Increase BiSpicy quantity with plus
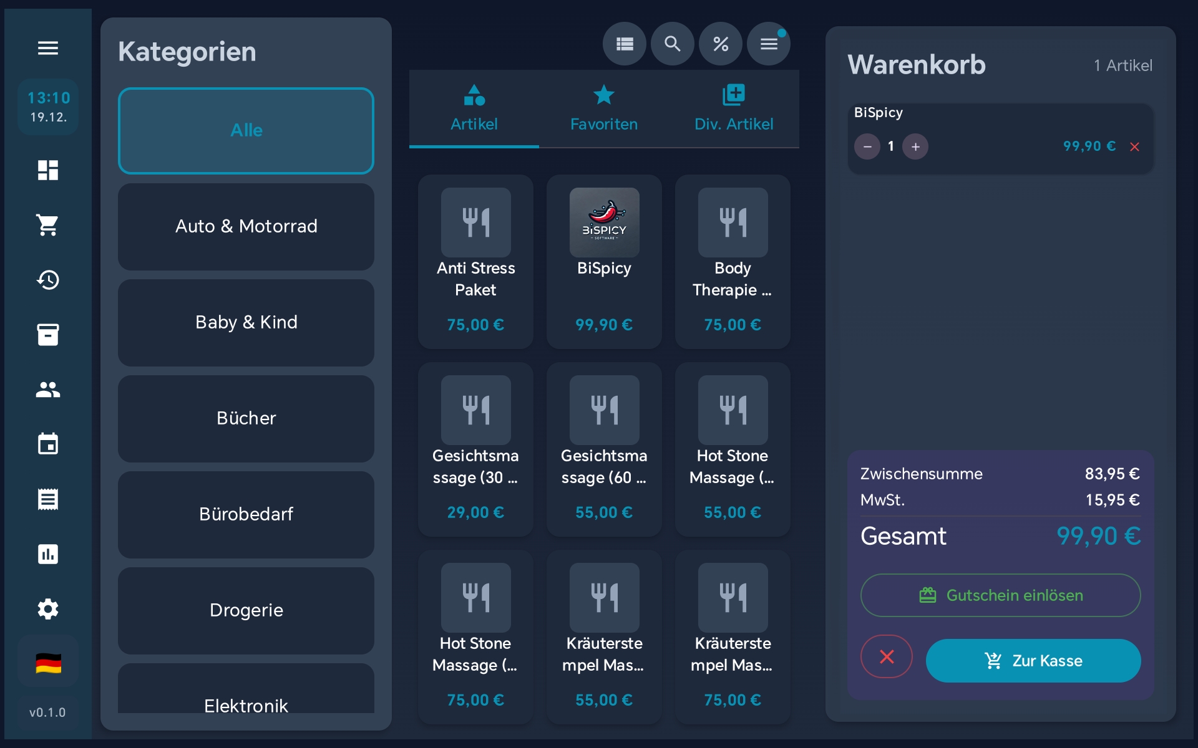This screenshot has height=748, width=1198. (915, 147)
